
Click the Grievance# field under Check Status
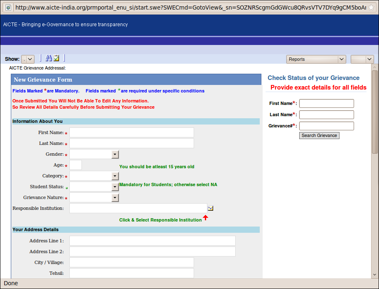point(326,125)
